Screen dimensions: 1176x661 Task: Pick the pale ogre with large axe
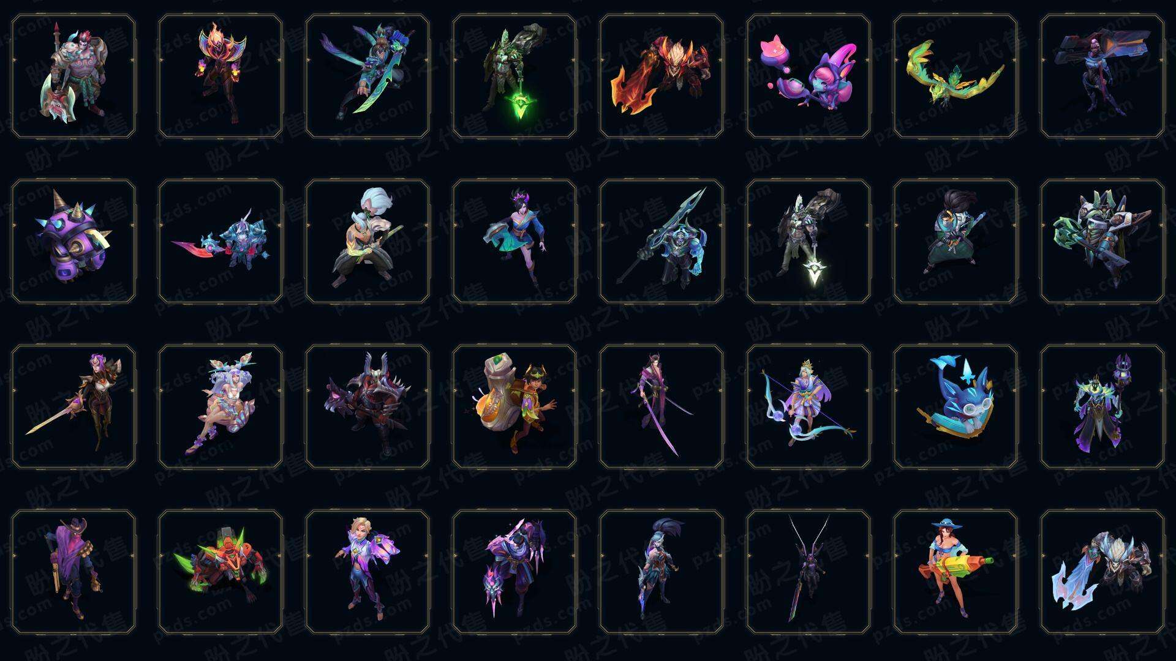pos(73,76)
